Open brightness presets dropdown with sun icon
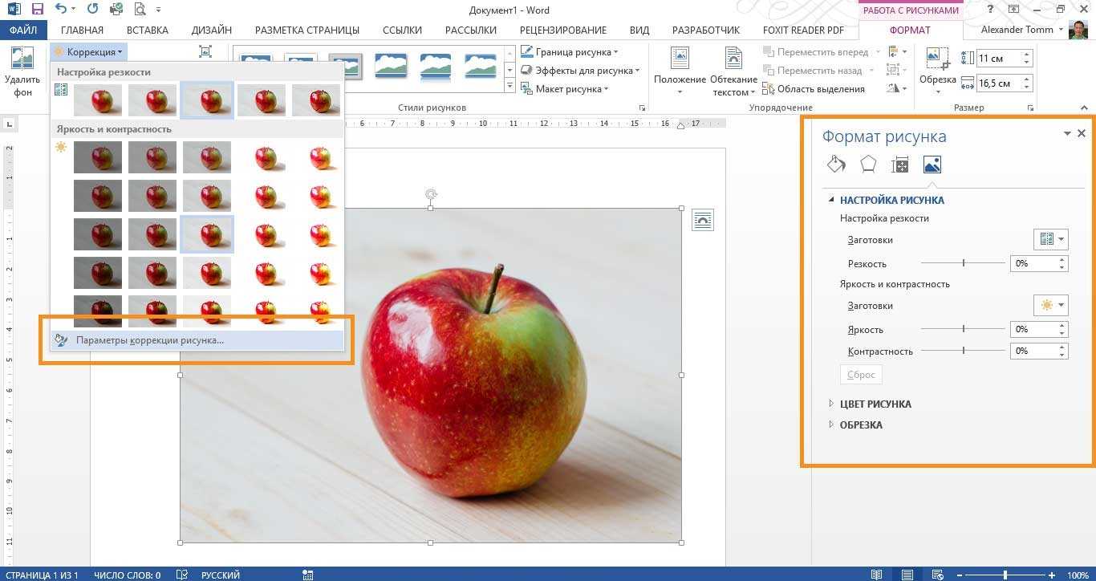The image size is (1096, 581). click(x=1050, y=305)
